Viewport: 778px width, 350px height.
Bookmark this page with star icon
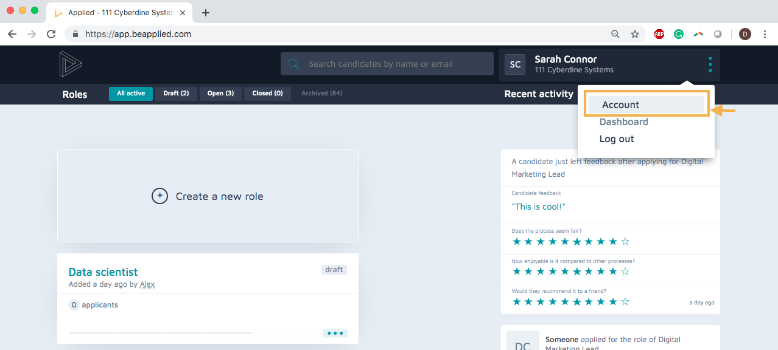coord(635,34)
